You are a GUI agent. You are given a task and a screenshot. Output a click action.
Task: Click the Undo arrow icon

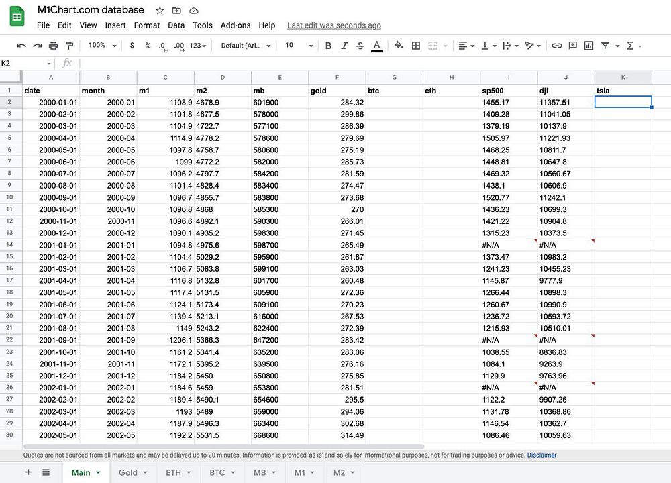pos(21,46)
